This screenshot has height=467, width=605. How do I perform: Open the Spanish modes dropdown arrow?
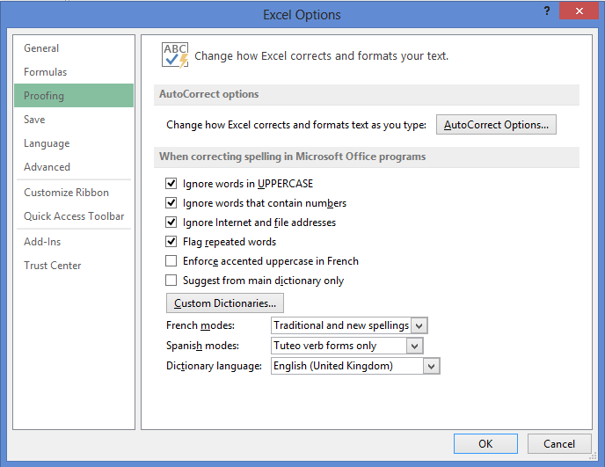[x=414, y=346]
